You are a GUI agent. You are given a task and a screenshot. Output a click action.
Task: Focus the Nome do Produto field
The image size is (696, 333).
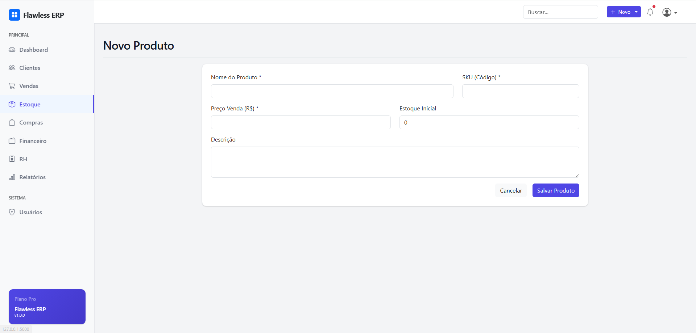coord(332,91)
